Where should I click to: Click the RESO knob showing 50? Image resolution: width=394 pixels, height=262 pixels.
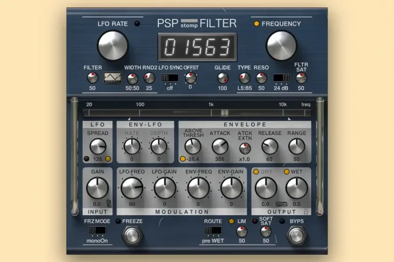pos(262,78)
